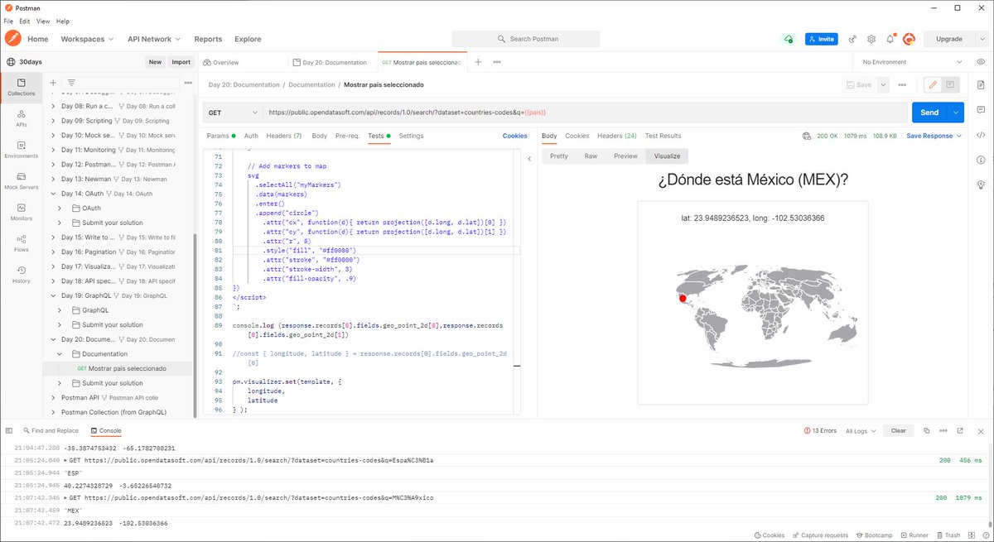
Task: Switch to the Visualize response tab
Action: 666,156
